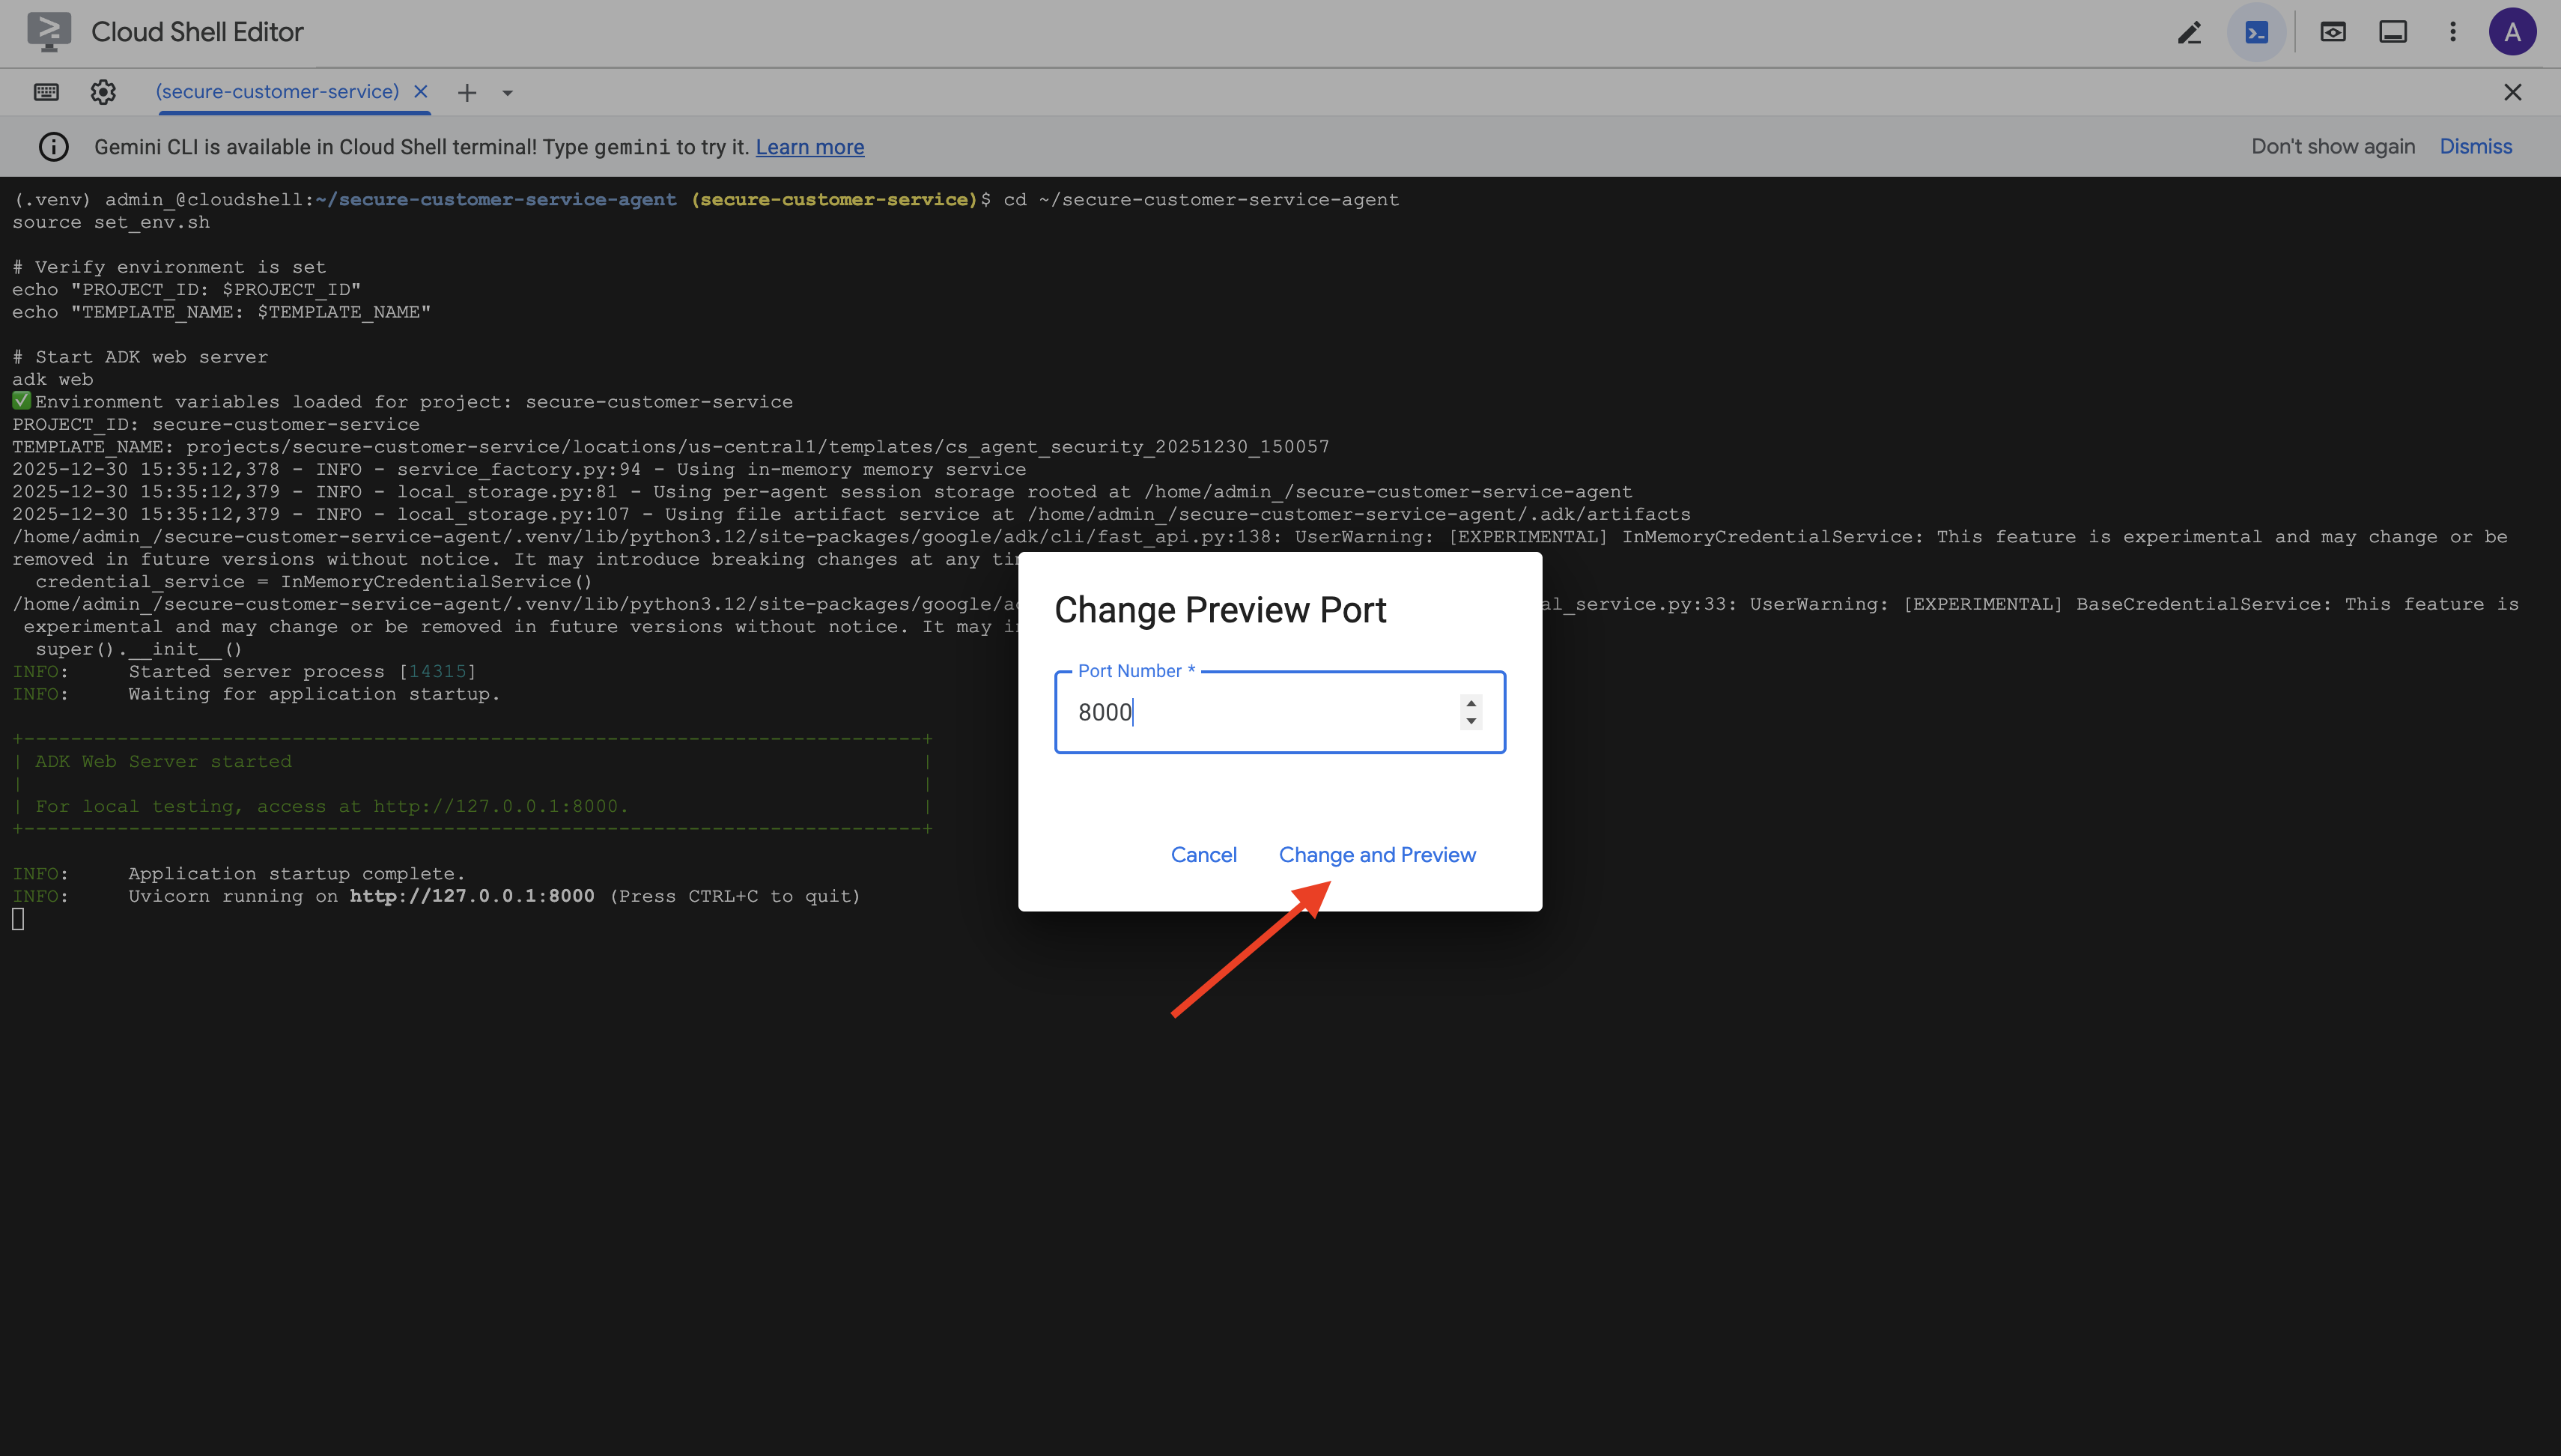This screenshot has width=2561, height=1456.
Task: Close the secure-customer-service tab
Action: tap(421, 92)
